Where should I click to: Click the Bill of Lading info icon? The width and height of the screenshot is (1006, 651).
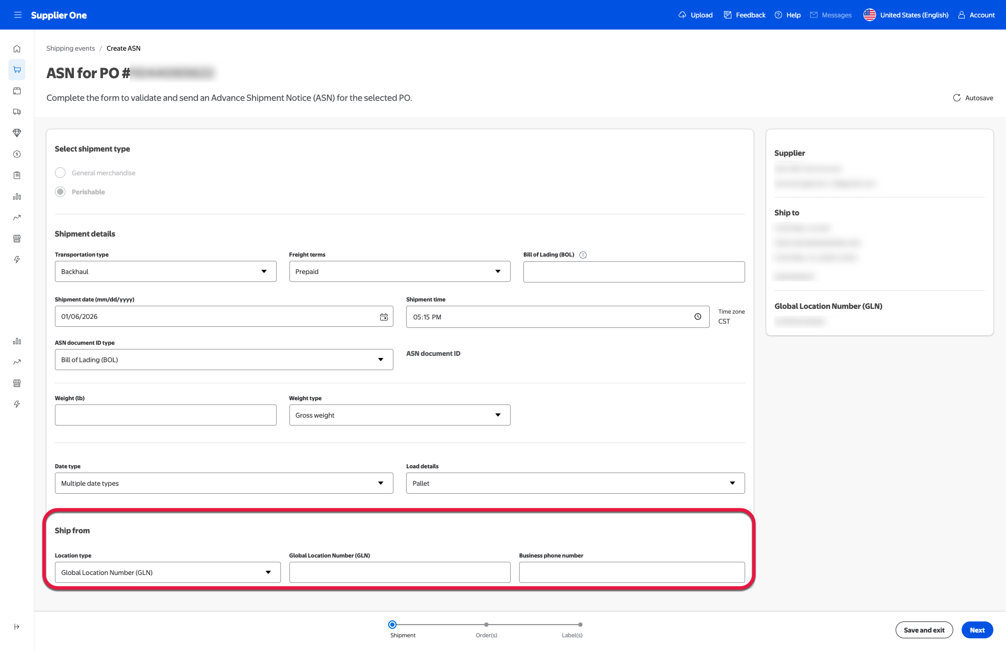pyautogui.click(x=583, y=255)
